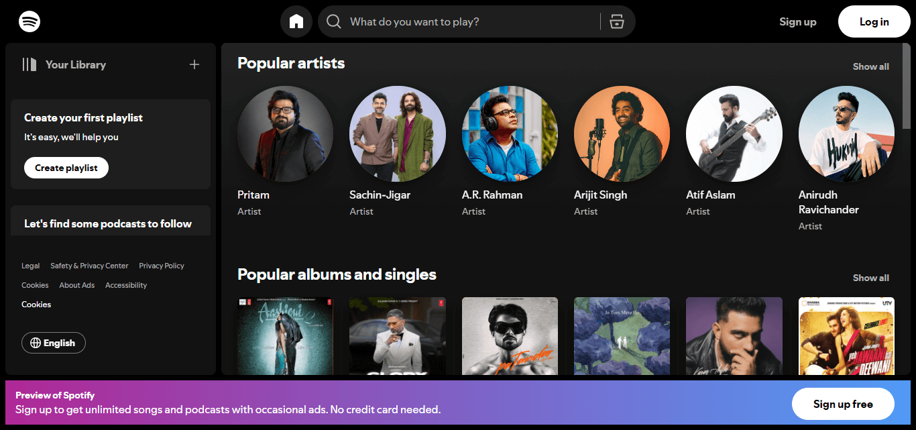Open the Privacy Policy link
This screenshot has height=430, width=916.
[162, 266]
